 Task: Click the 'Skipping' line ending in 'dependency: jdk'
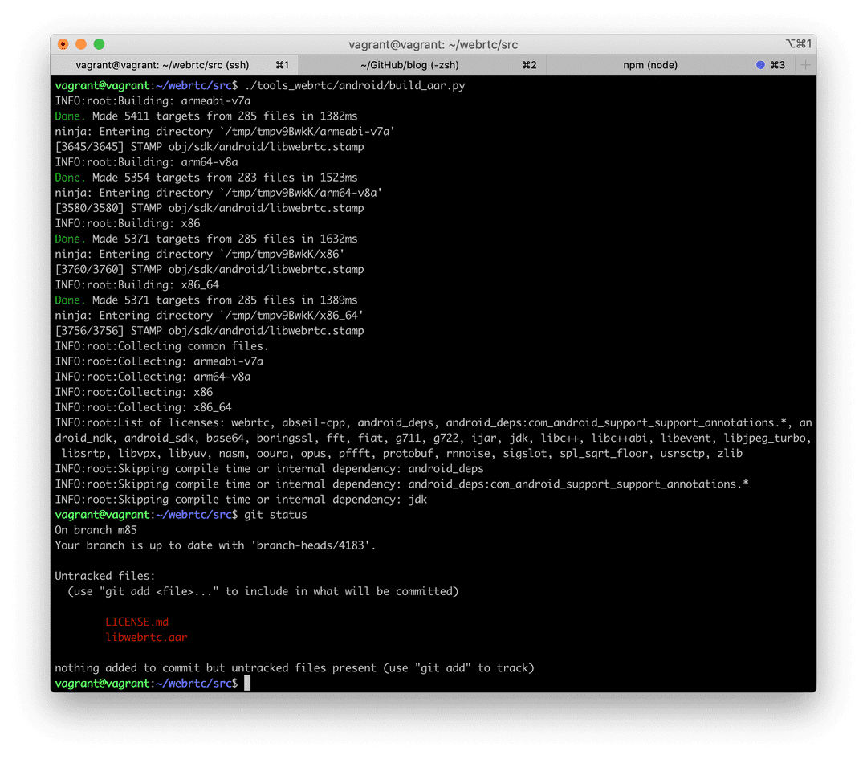coord(241,500)
